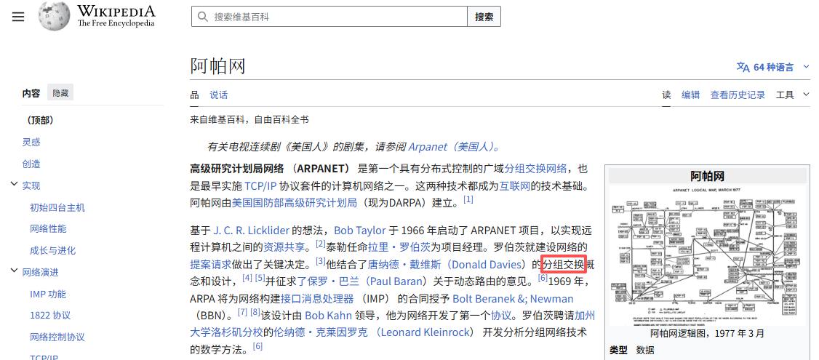819x360 pixels.
Task: Open the 编辑 tab
Action: (x=690, y=95)
